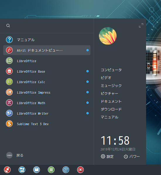The image size is (161, 175).
Task: Click the rocket launcher icon in dock
Action: coord(7,170)
